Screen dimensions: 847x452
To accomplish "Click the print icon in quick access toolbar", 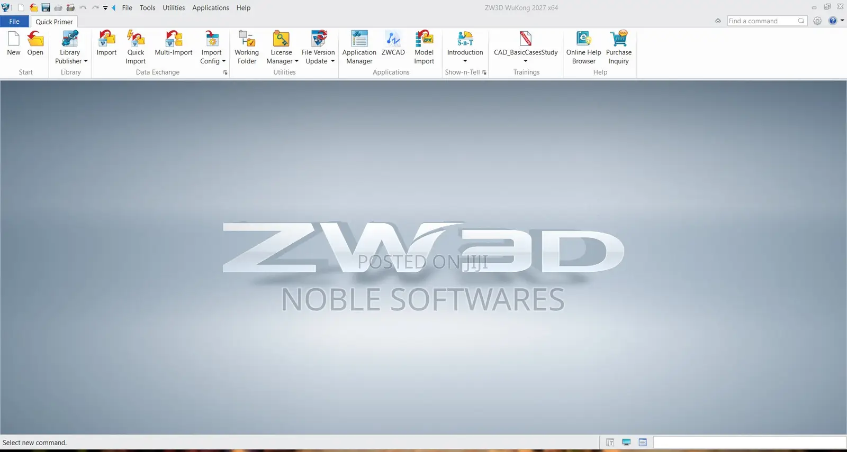I will click(58, 8).
